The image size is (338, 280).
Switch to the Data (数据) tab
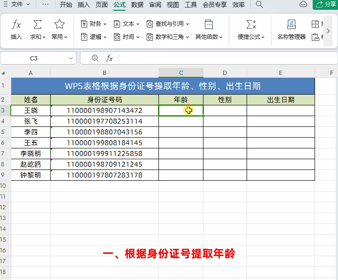[137, 5]
